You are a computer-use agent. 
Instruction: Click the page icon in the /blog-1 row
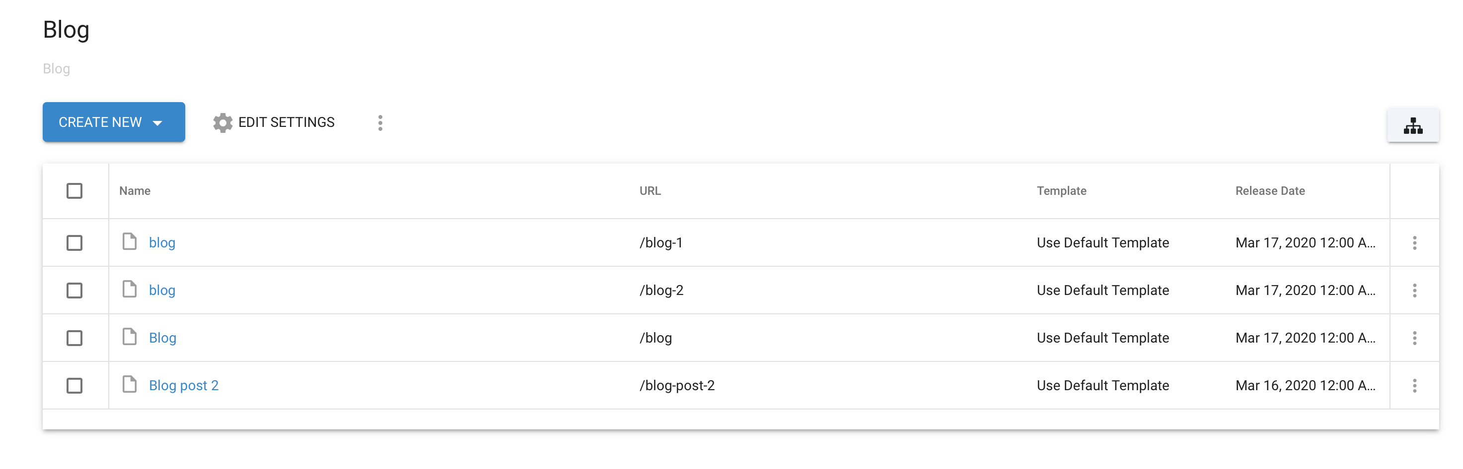(x=130, y=241)
